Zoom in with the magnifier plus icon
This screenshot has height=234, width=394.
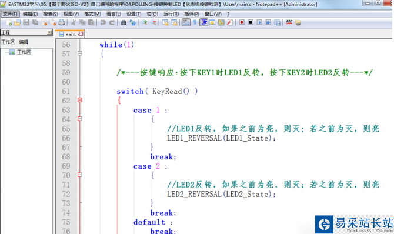pyautogui.click(x=144, y=22)
